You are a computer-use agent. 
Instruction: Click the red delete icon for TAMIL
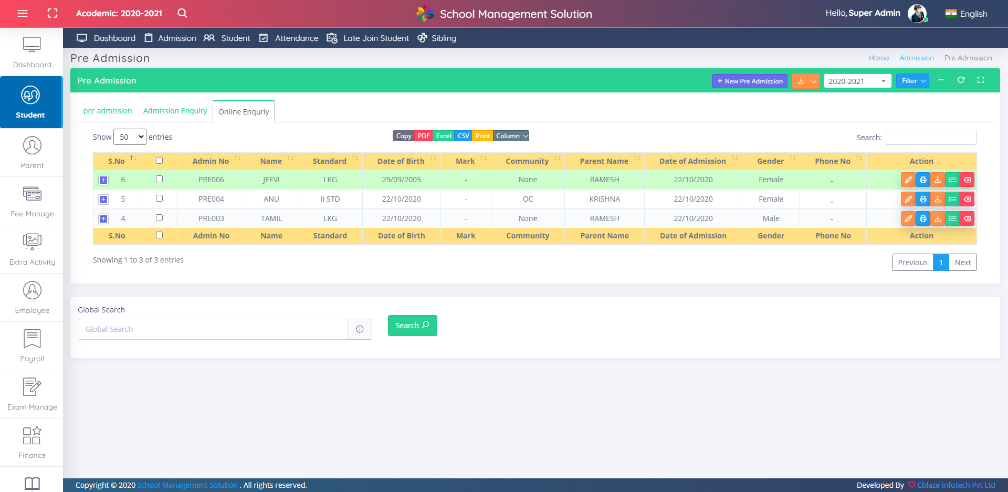967,218
